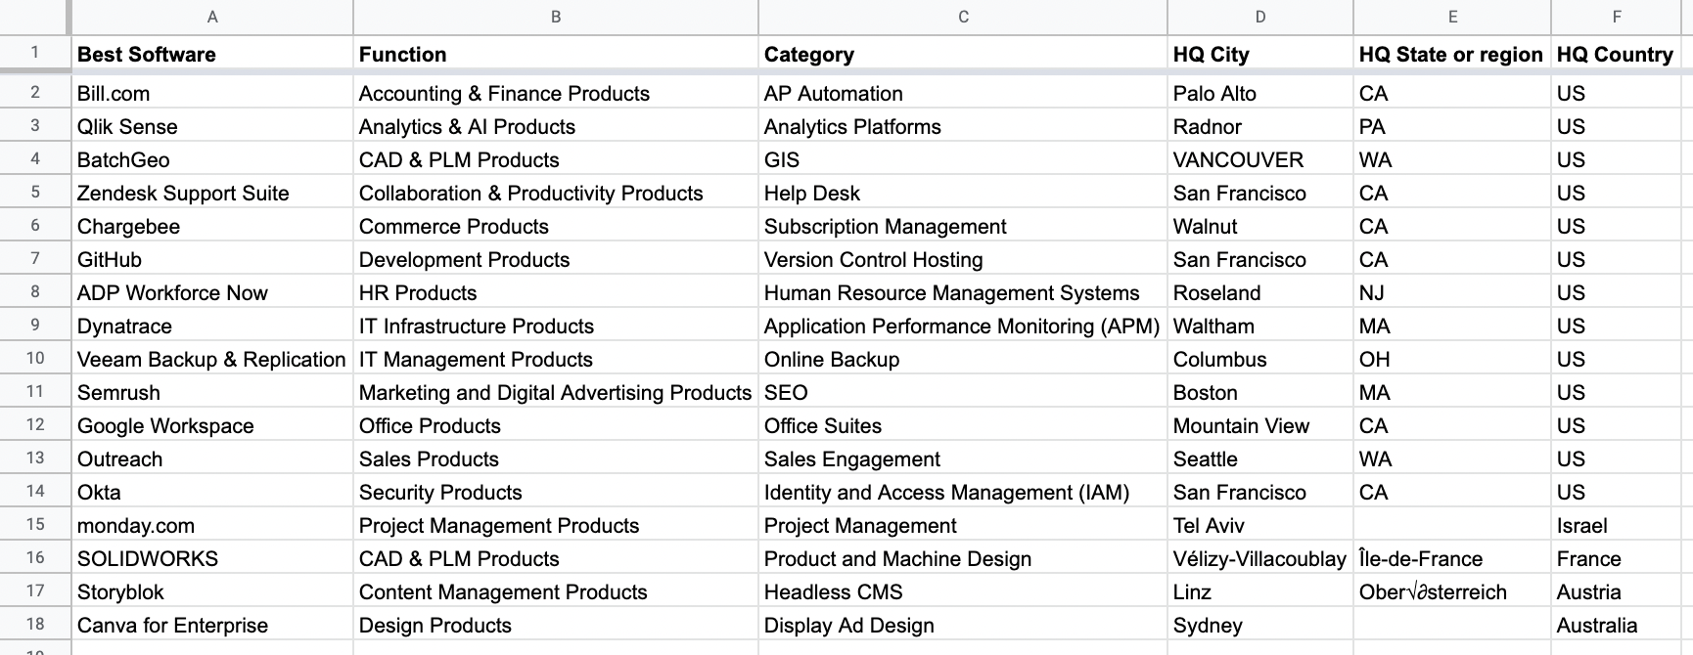Select column D header
Image resolution: width=1693 pixels, height=655 pixels.
coord(1260,17)
